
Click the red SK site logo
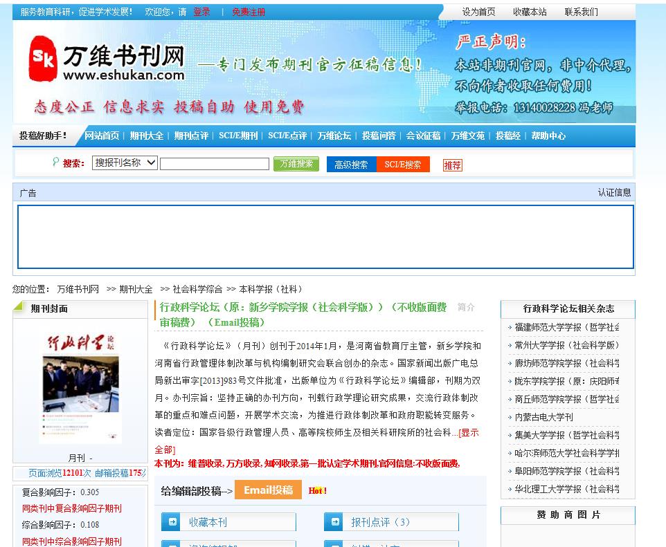tap(43, 59)
